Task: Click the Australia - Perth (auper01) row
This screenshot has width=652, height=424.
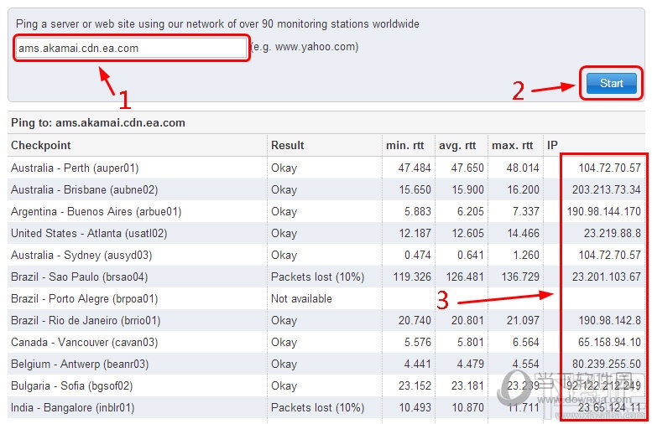Action: click(x=326, y=168)
